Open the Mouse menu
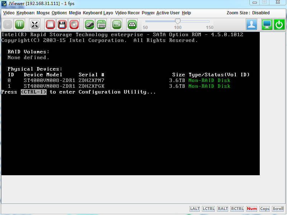 tap(43, 13)
